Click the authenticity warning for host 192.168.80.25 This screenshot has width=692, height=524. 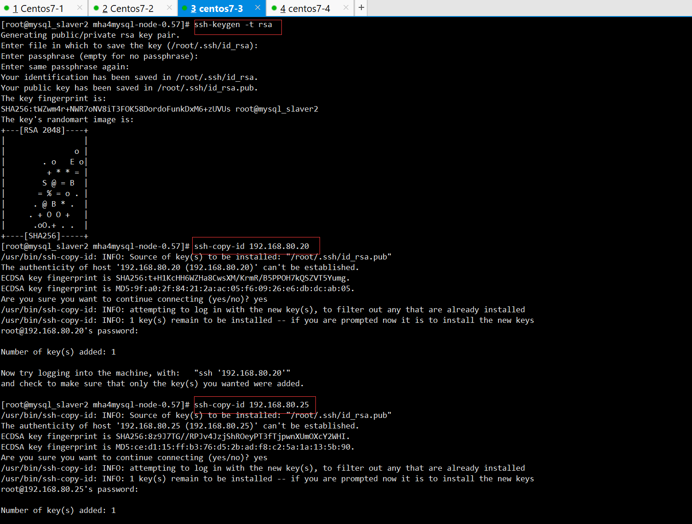(x=180, y=426)
